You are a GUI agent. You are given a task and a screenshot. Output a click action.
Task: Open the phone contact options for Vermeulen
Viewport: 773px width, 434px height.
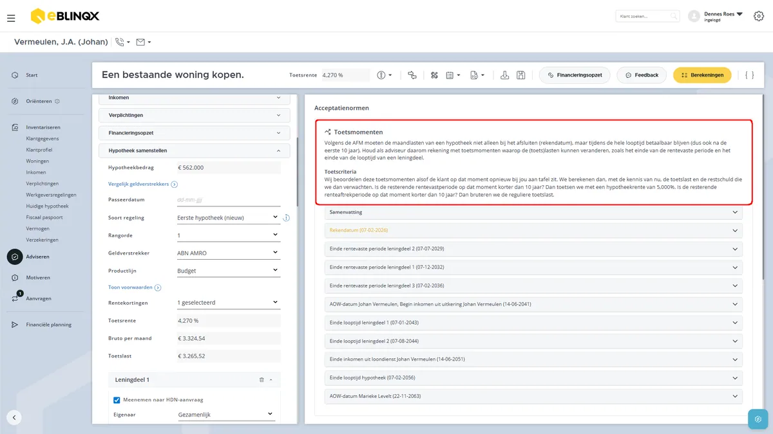122,42
